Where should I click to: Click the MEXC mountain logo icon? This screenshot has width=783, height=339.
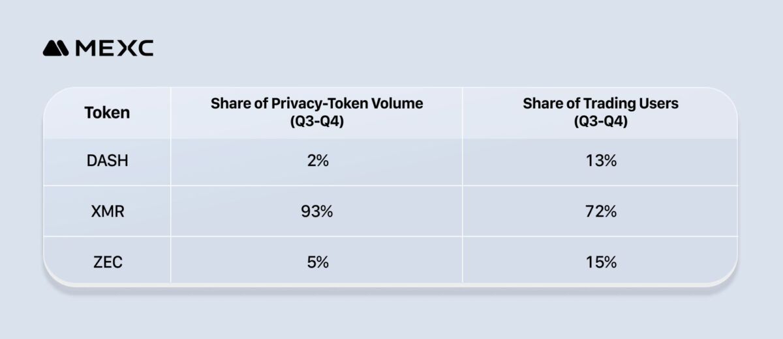pos(56,48)
